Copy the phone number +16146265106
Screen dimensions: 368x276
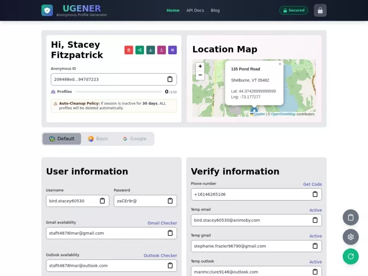(x=315, y=194)
